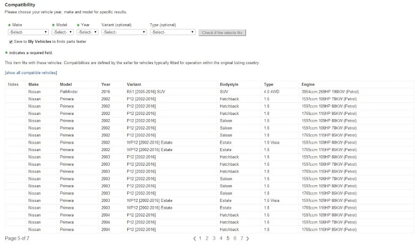The image size is (417, 246).
Task: Open the Variant (optional) dropdown
Action: 124,32
